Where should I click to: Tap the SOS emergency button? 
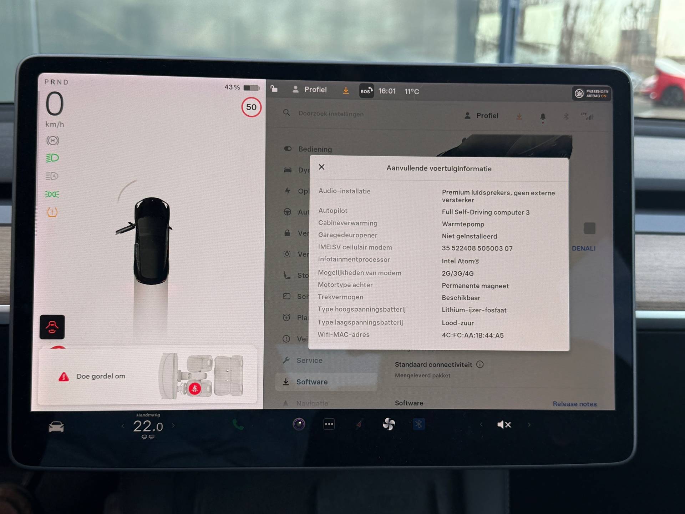(x=366, y=91)
